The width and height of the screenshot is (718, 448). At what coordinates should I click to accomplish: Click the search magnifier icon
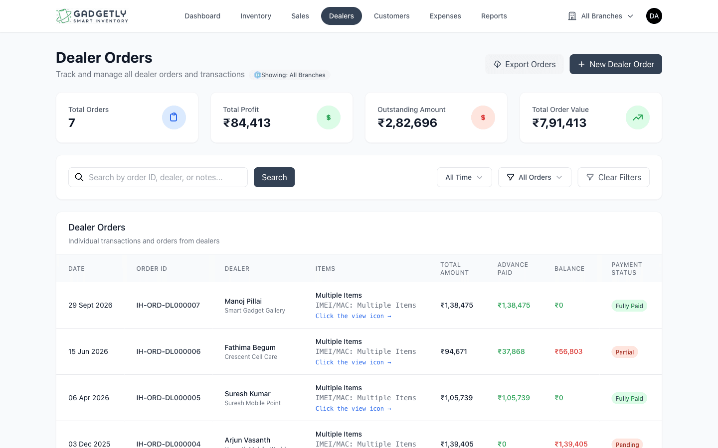coord(79,177)
